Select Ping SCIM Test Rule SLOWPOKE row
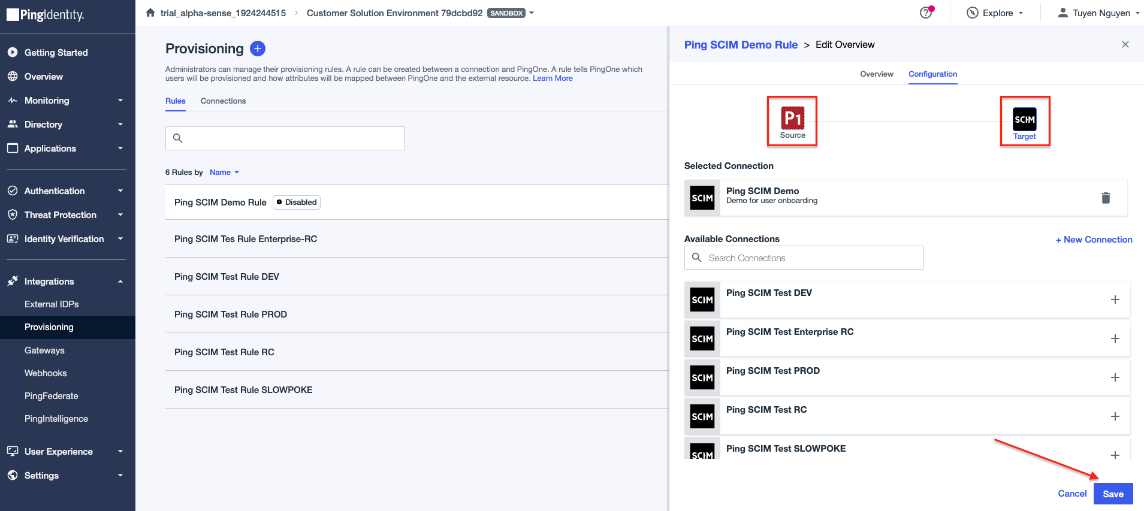Screen dimensions: 1144x511 click(x=417, y=390)
